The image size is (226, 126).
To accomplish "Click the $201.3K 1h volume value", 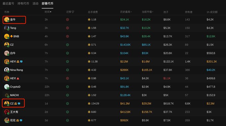I will [212, 62].
